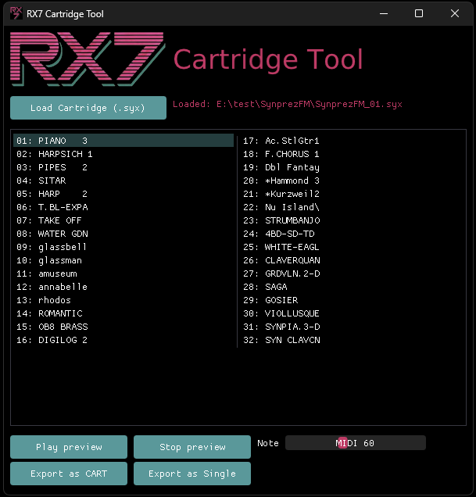This screenshot has width=476, height=497.
Task: Select patch 06: T.BL-EXPA
Action: 123,207
